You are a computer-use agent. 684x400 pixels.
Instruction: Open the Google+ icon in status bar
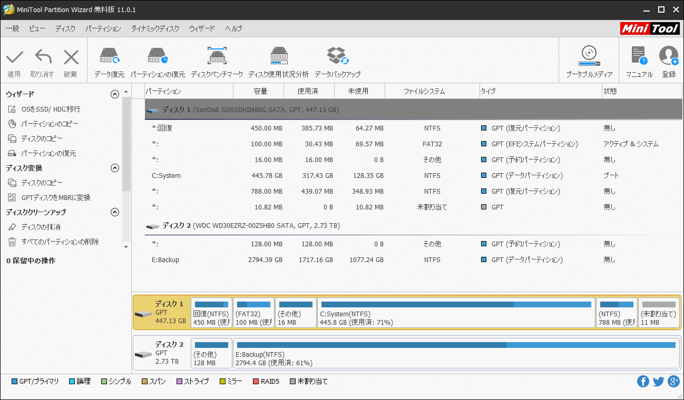[673, 382]
